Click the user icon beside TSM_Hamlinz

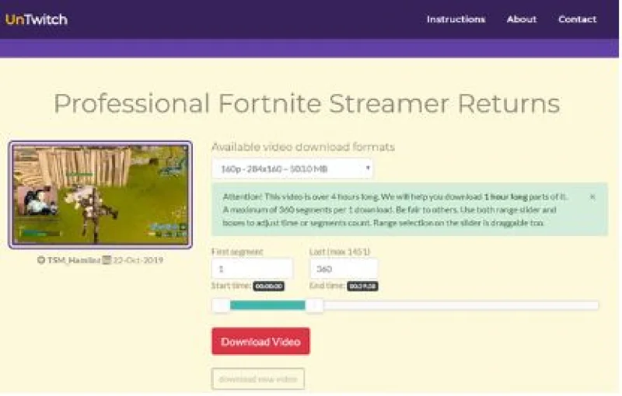coord(40,260)
